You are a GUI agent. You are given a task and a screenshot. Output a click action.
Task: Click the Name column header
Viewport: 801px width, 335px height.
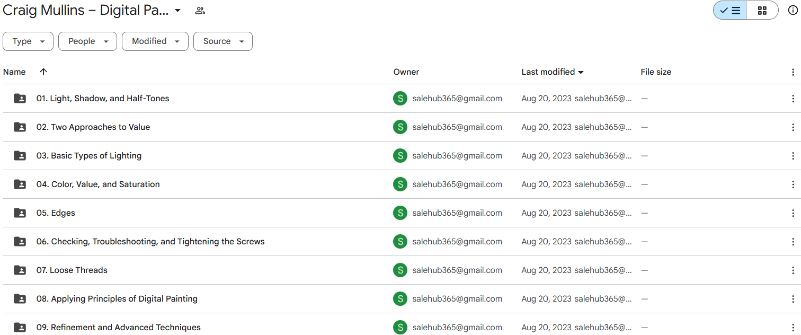click(14, 72)
